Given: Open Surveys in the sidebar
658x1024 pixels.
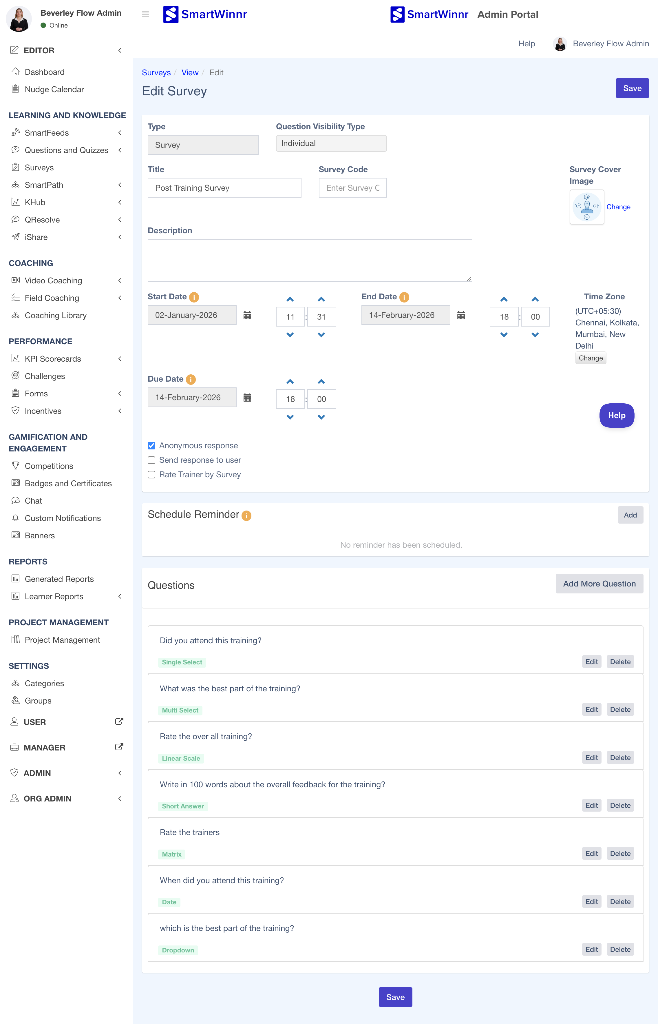Looking at the screenshot, I should point(39,167).
